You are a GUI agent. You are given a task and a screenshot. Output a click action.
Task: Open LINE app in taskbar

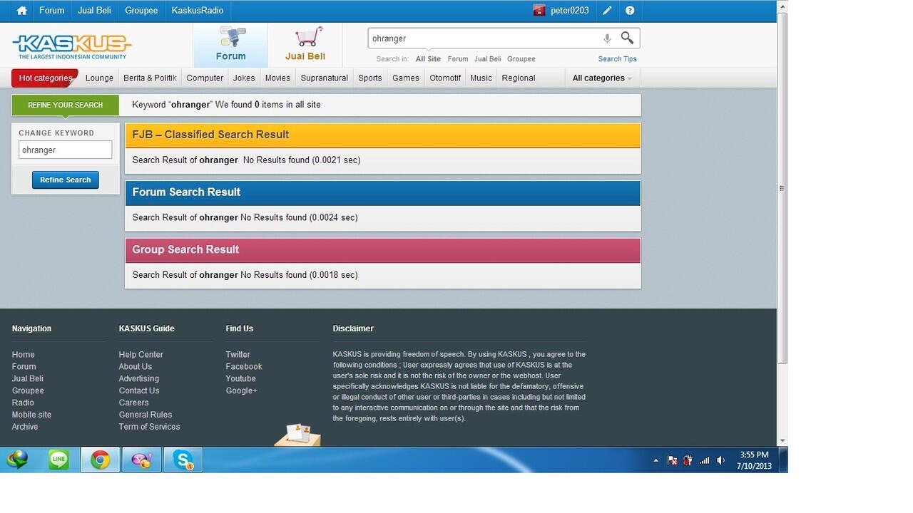pos(58,460)
